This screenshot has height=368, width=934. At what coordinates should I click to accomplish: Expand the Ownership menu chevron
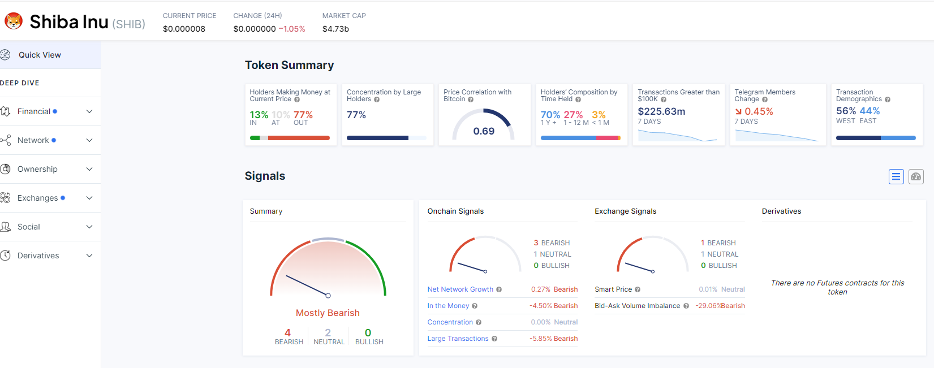pos(89,169)
